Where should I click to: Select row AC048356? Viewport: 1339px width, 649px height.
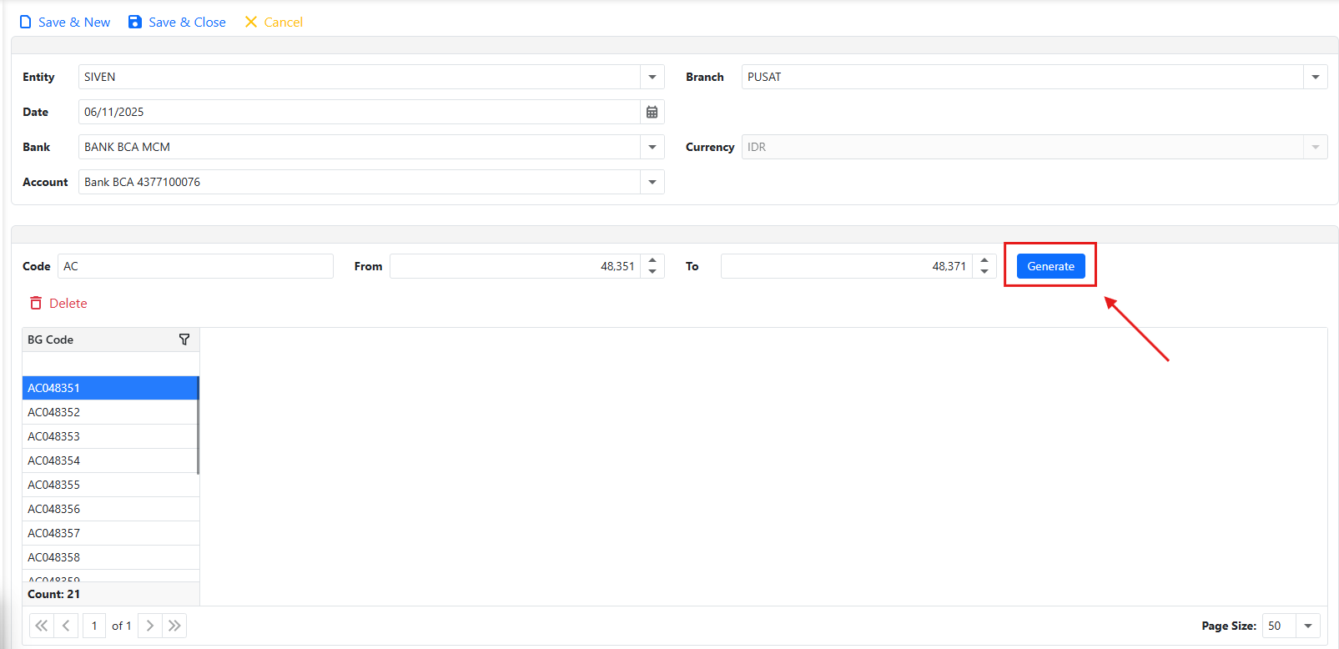(110, 509)
